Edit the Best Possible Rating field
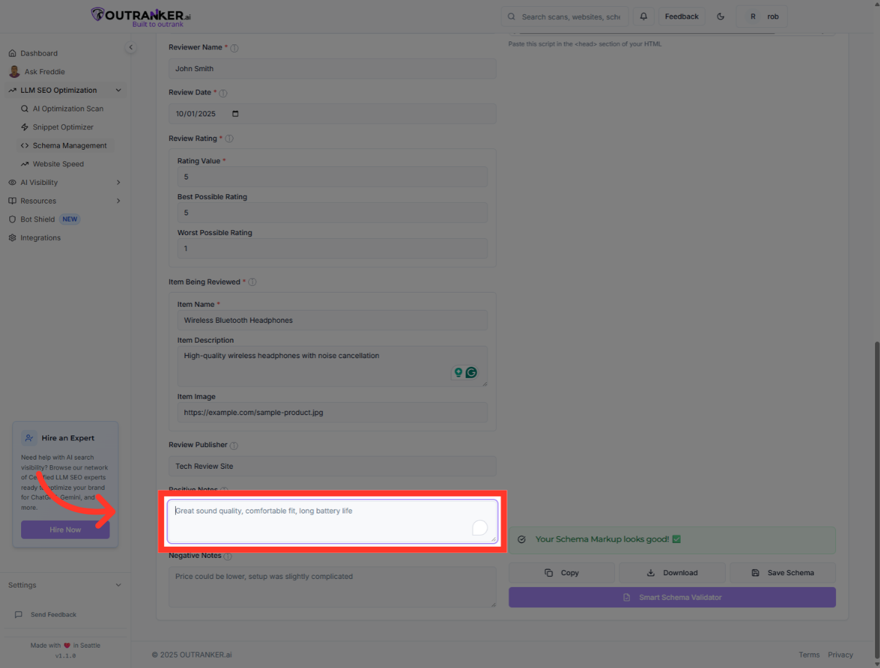 coord(332,213)
